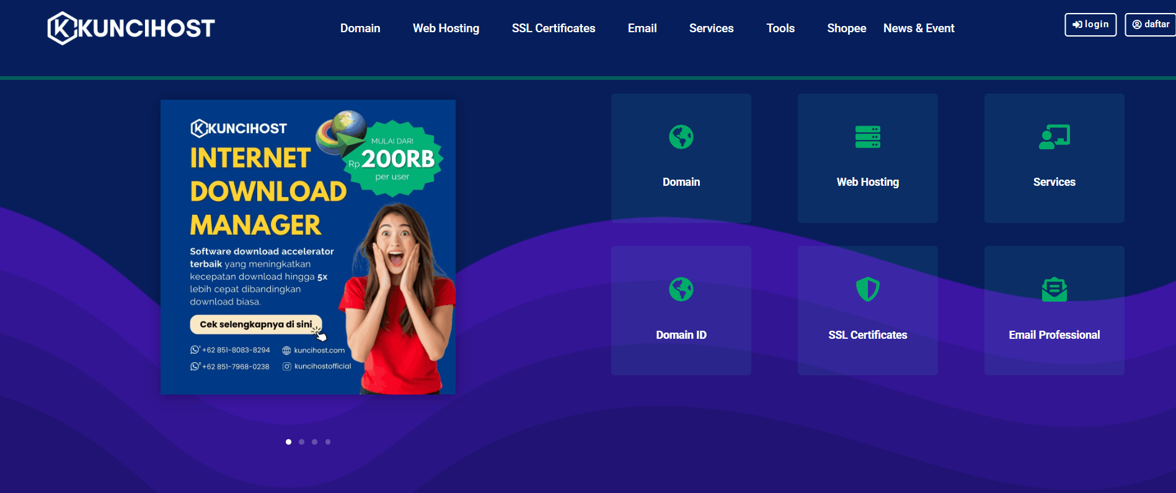The height and width of the screenshot is (493, 1176).
Task: Expand the Tools menu in navbar
Action: tap(780, 28)
